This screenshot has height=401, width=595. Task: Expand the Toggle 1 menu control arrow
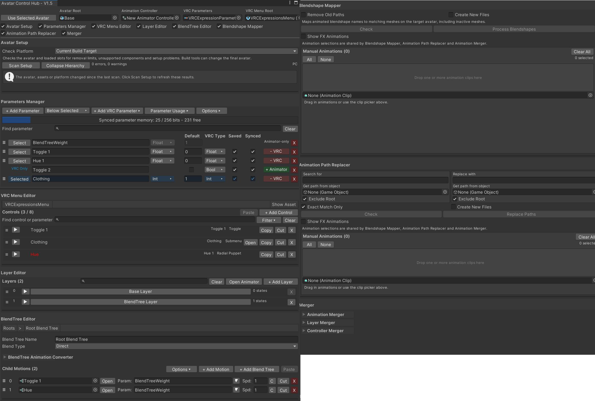16,230
